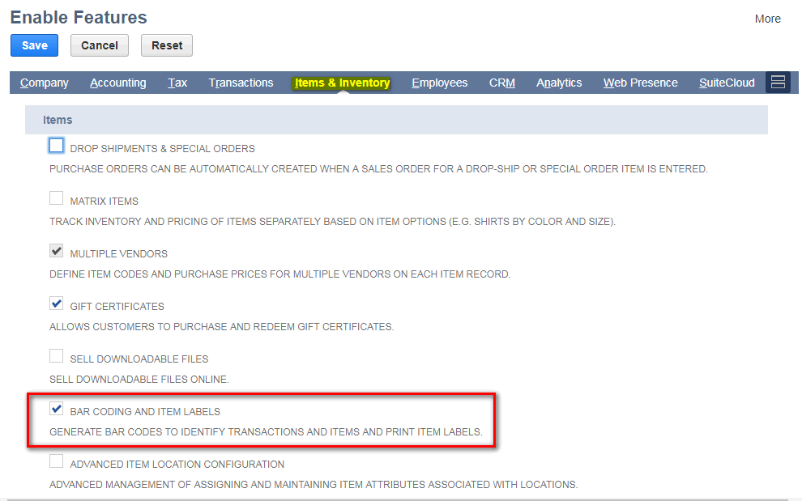Switch to the Tax tab

pyautogui.click(x=177, y=82)
